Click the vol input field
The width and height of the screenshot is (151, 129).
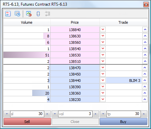coord(75,114)
